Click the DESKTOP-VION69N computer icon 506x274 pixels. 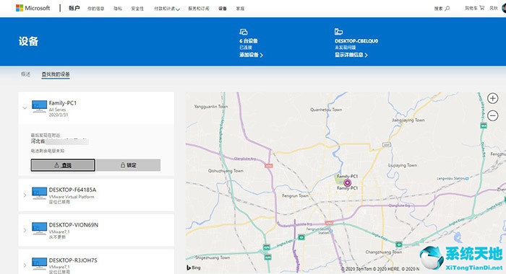[x=39, y=229]
